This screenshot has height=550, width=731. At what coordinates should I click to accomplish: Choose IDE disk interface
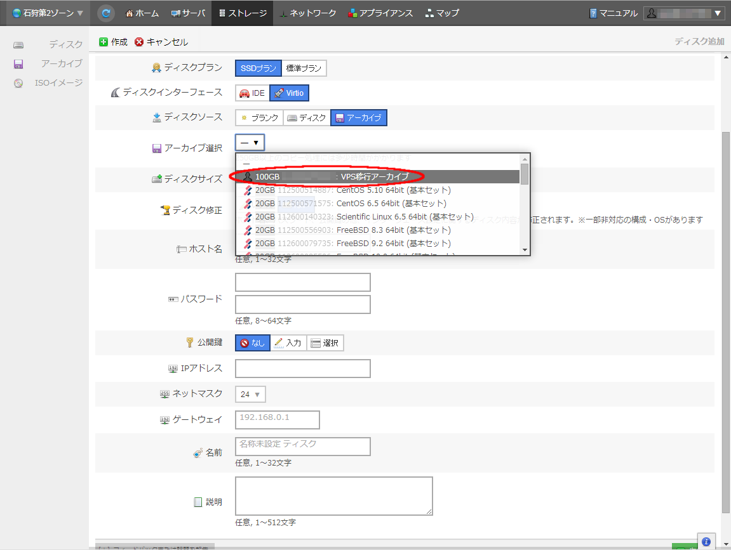(252, 93)
